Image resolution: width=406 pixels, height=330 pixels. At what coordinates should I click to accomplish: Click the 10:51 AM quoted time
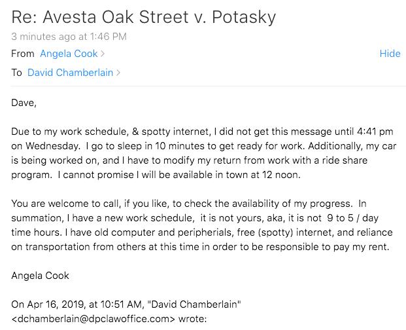(x=122, y=304)
